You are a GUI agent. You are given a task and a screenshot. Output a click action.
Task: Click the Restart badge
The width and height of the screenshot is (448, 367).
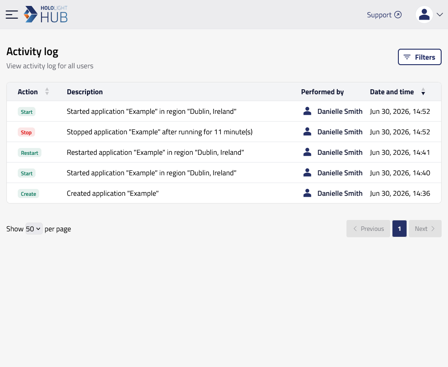pyautogui.click(x=30, y=153)
